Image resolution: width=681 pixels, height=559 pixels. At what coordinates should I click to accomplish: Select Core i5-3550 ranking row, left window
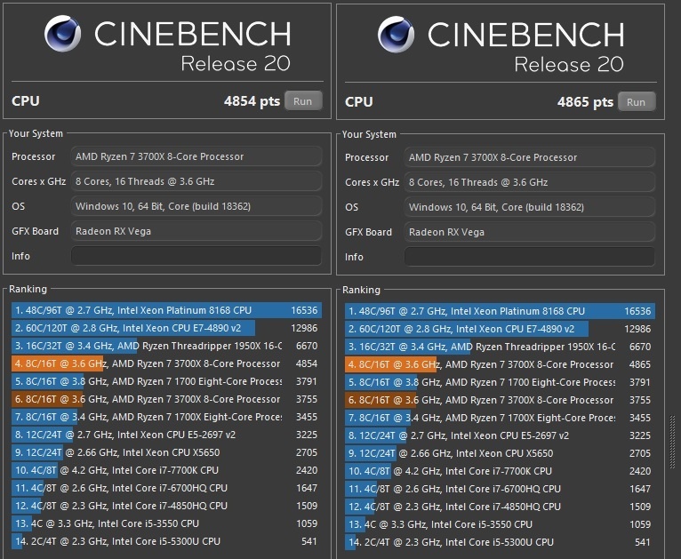[x=166, y=523]
